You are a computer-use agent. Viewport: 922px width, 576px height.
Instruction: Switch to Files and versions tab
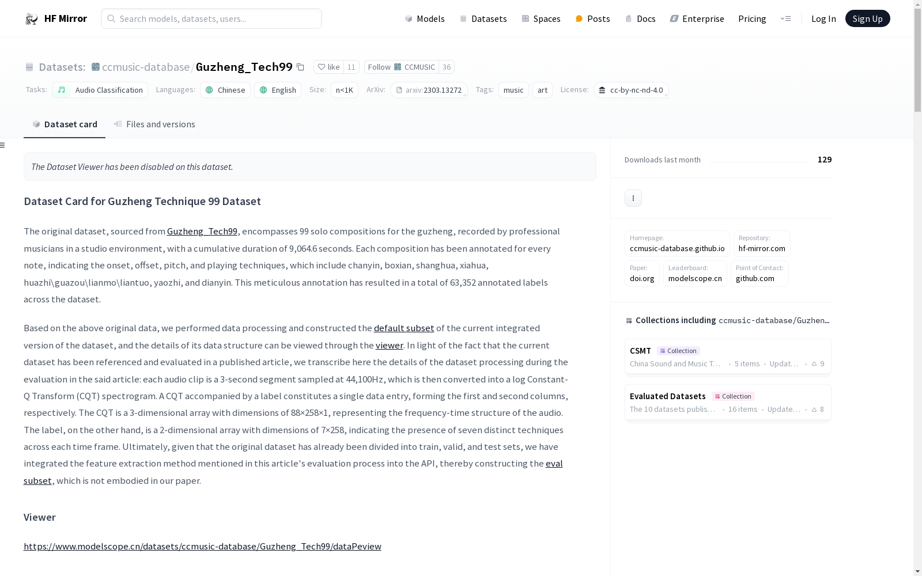coord(154,124)
